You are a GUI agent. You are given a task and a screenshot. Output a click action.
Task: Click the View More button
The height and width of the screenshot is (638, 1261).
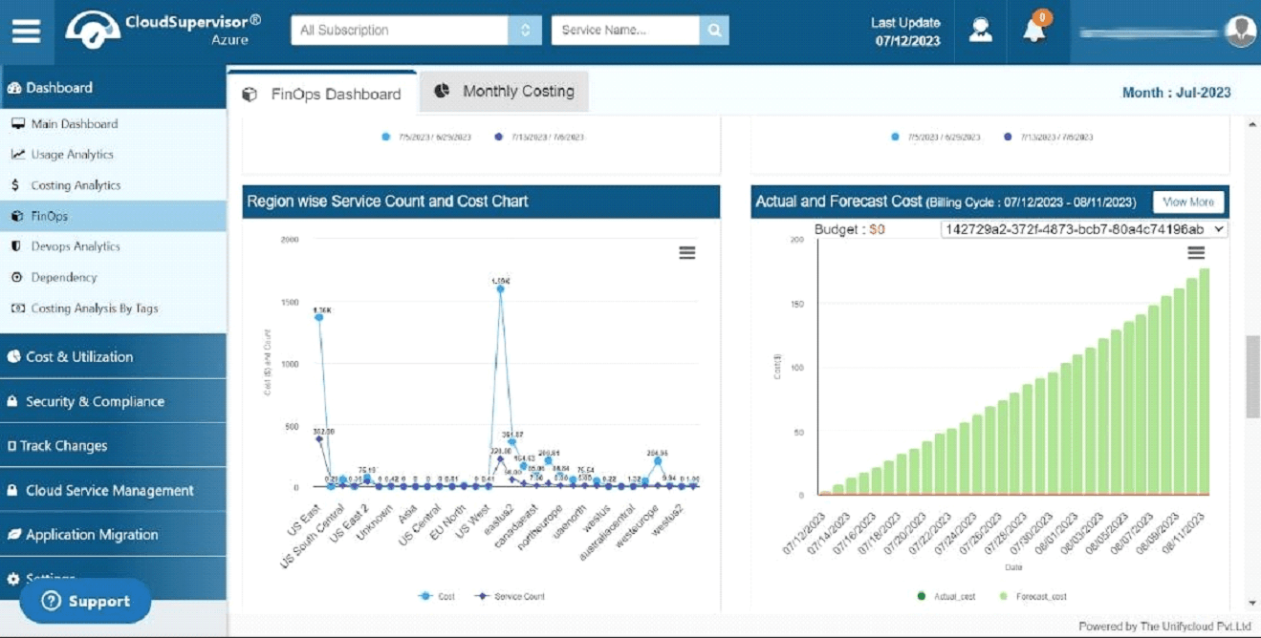1188,202
